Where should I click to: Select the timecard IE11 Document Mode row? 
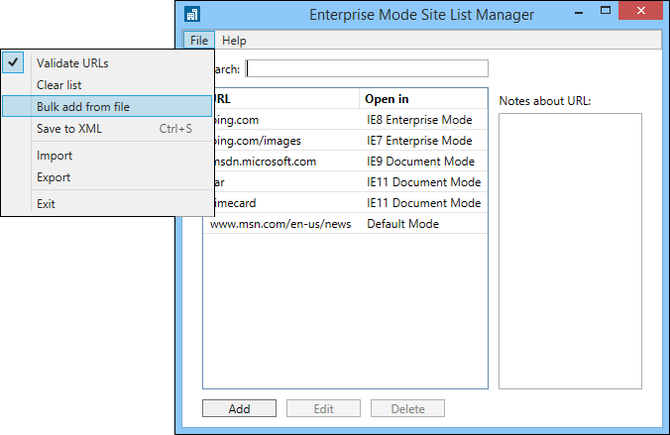(347, 203)
